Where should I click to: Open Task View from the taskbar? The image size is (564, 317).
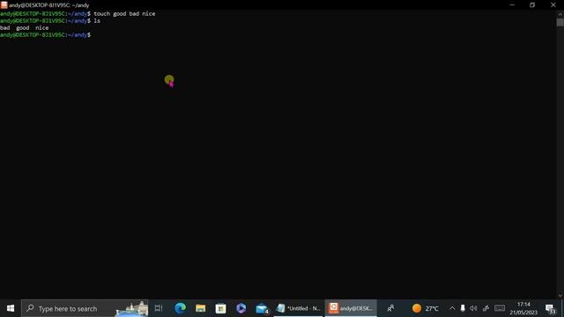[159, 308]
